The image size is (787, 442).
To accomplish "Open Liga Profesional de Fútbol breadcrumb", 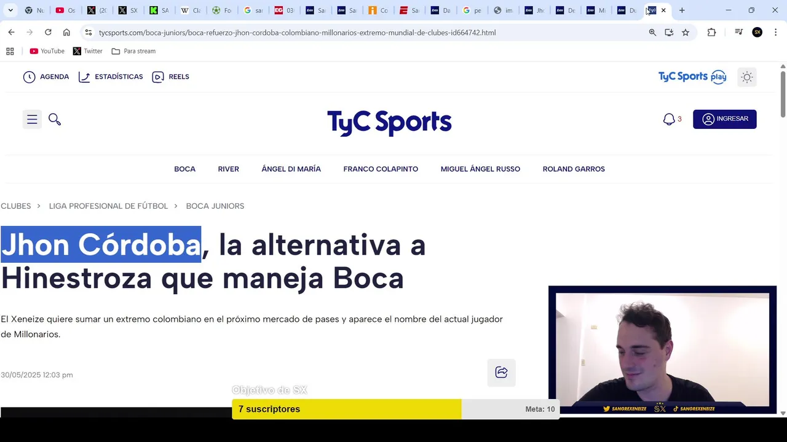I will [108, 206].
